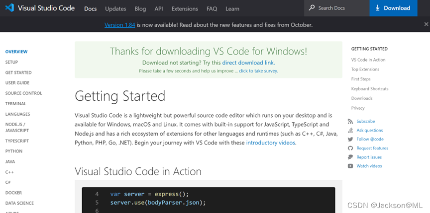The image size is (430, 213).
Task: Click the Report issues text link
Action: coord(369,157)
